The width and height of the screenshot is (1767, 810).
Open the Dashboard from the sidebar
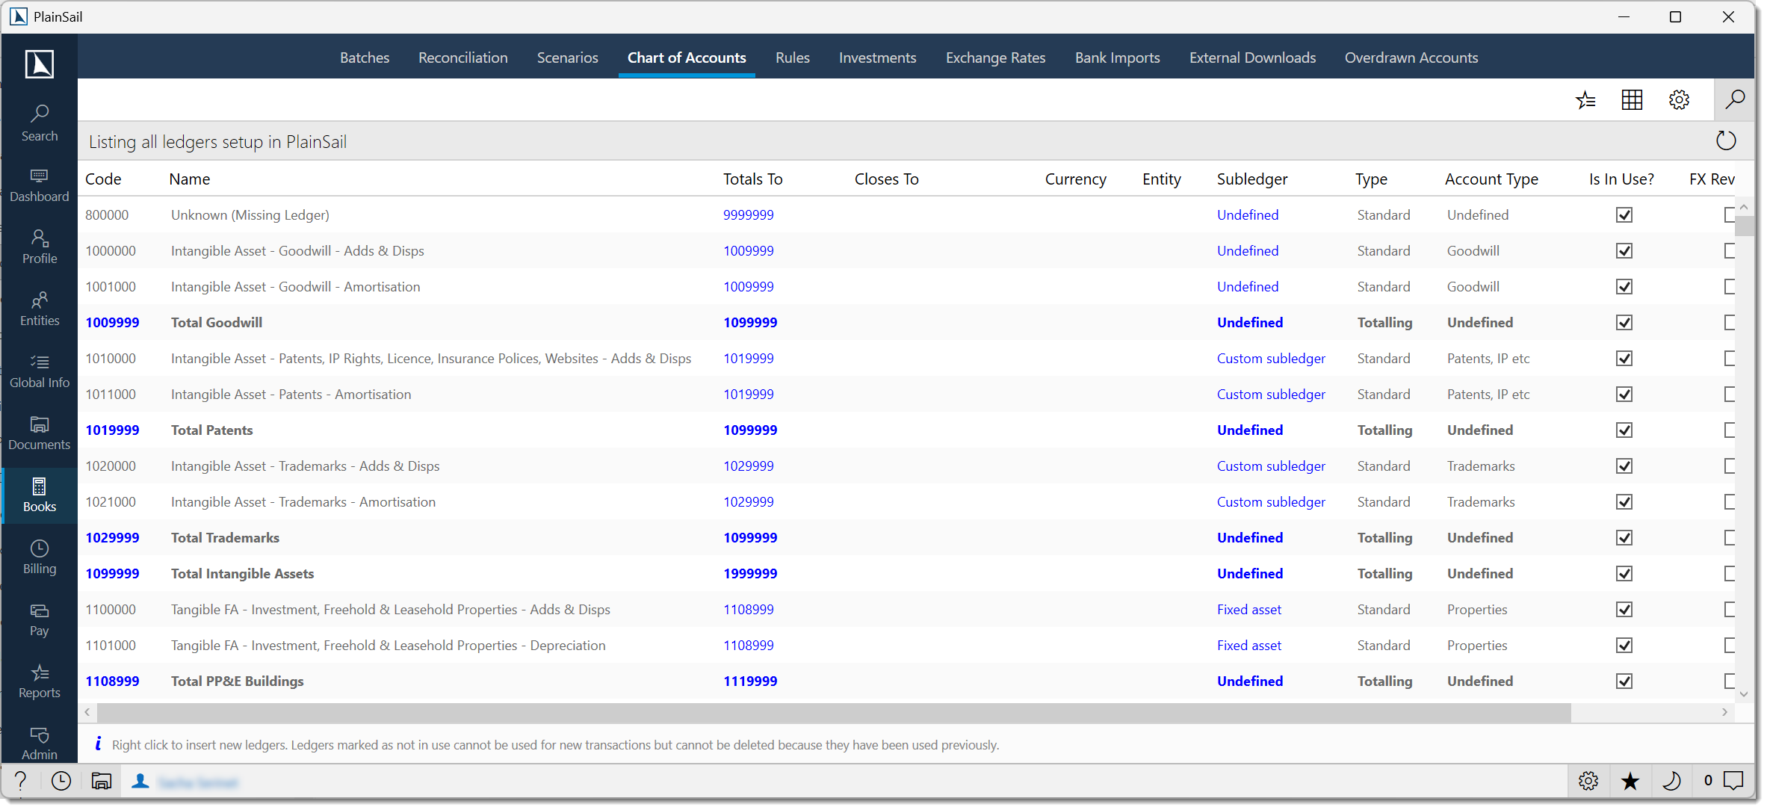[39, 185]
